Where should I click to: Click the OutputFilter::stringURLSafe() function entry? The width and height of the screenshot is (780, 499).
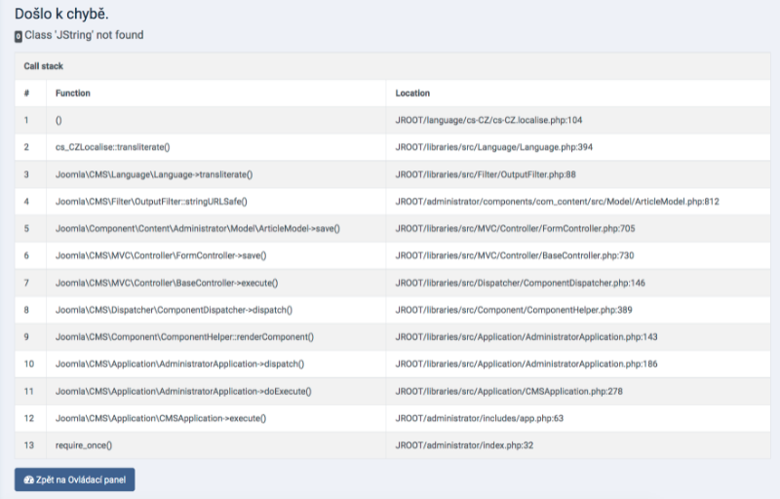pyautogui.click(x=151, y=202)
